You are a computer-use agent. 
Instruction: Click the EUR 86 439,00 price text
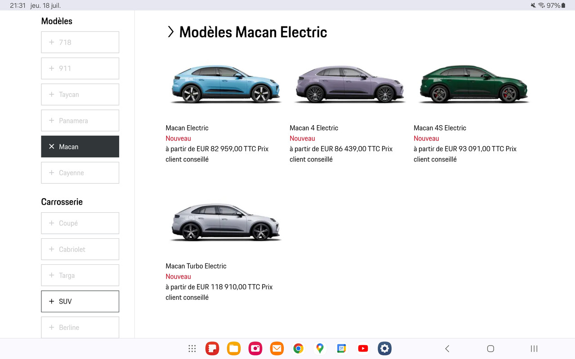pyautogui.click(x=343, y=149)
